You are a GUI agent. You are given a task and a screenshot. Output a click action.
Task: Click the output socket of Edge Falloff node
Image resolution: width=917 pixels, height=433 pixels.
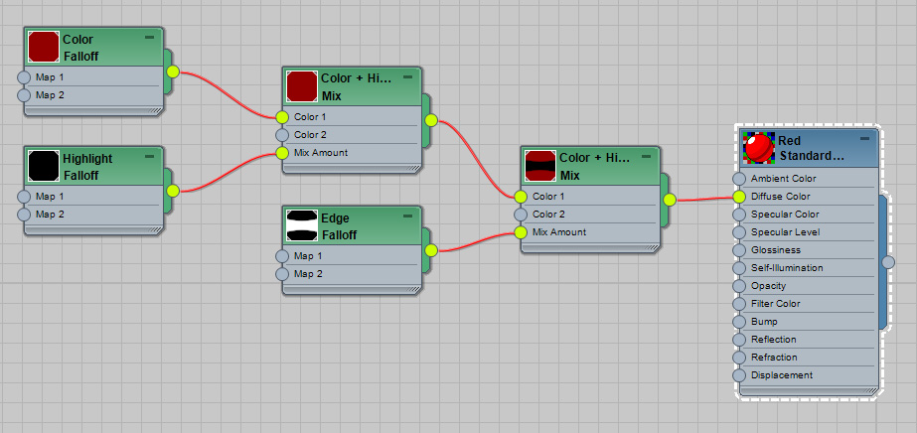coord(430,250)
